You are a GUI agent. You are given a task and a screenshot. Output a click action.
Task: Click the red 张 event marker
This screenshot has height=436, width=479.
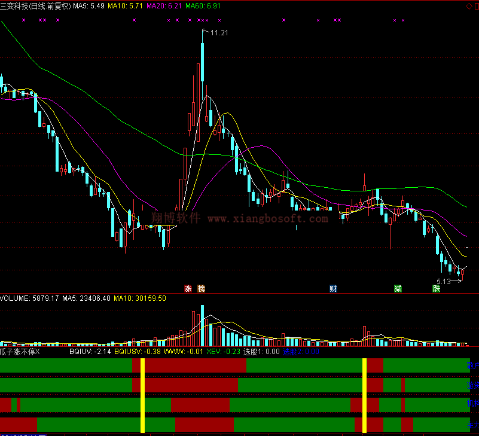[x=188, y=288]
